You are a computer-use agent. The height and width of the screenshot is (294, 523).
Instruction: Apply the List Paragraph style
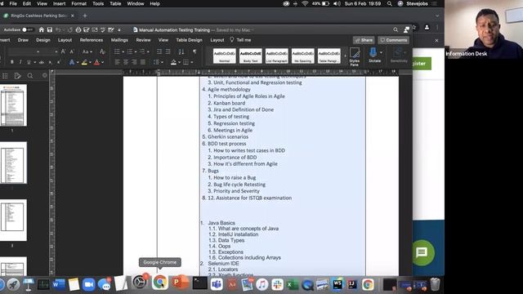(277, 56)
